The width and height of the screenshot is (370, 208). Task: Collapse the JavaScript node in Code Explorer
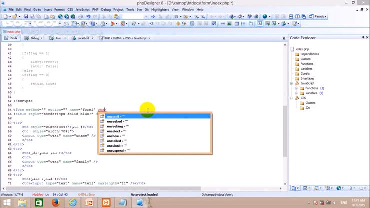pos(291,83)
